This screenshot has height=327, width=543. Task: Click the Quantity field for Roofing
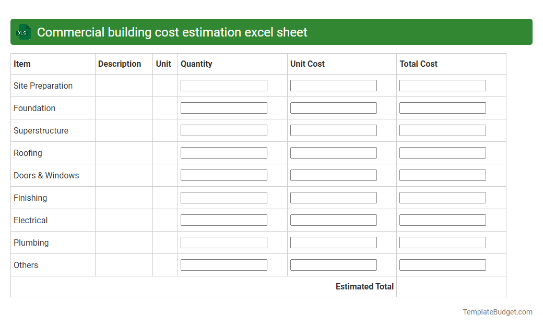tap(223, 152)
